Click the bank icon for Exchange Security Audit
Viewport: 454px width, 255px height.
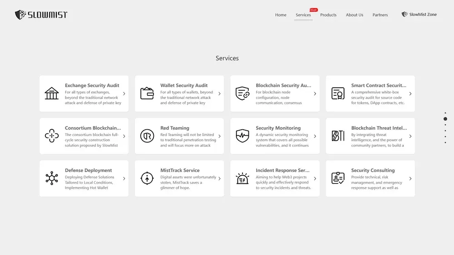click(x=52, y=93)
